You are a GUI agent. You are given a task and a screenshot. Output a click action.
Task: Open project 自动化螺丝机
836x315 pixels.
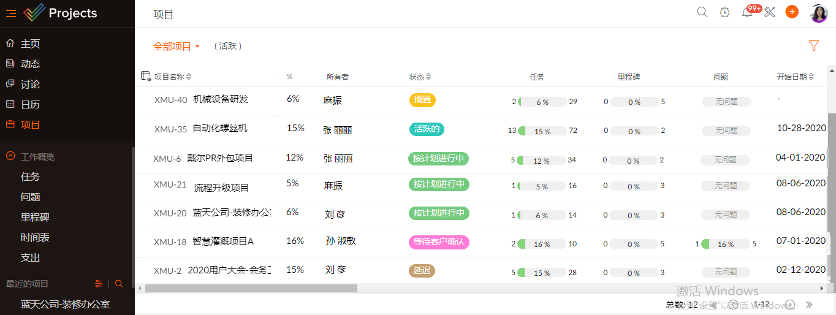tap(220, 129)
